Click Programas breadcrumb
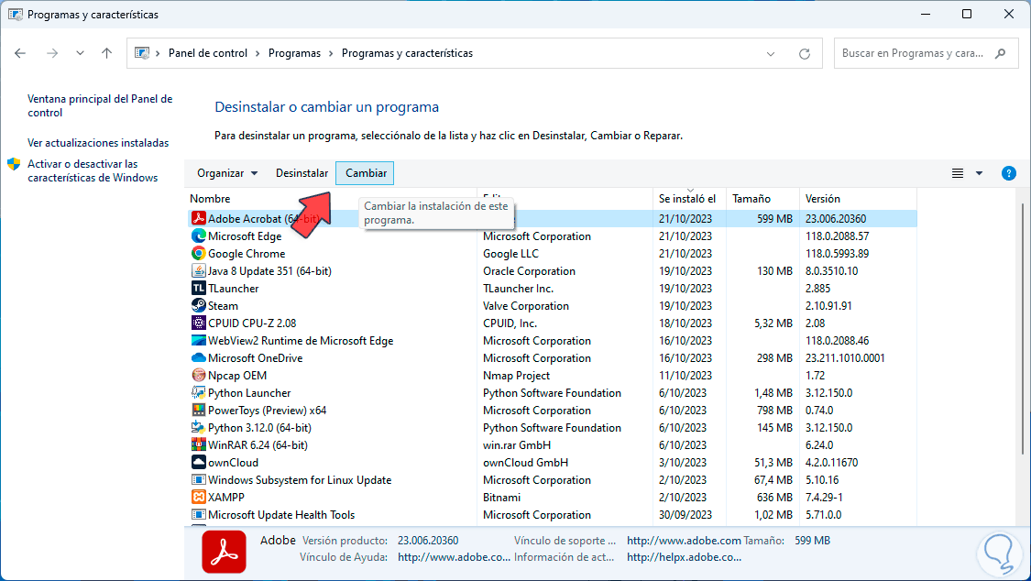The width and height of the screenshot is (1031, 581). [294, 53]
